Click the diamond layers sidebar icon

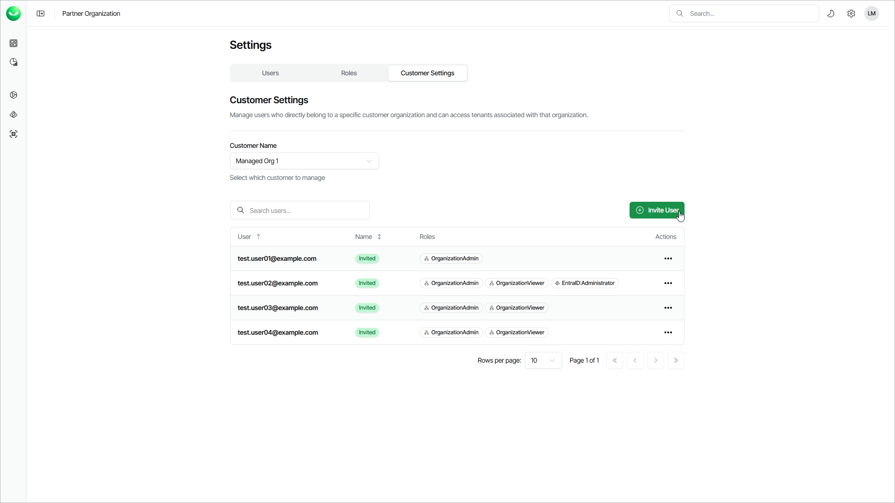(14, 114)
